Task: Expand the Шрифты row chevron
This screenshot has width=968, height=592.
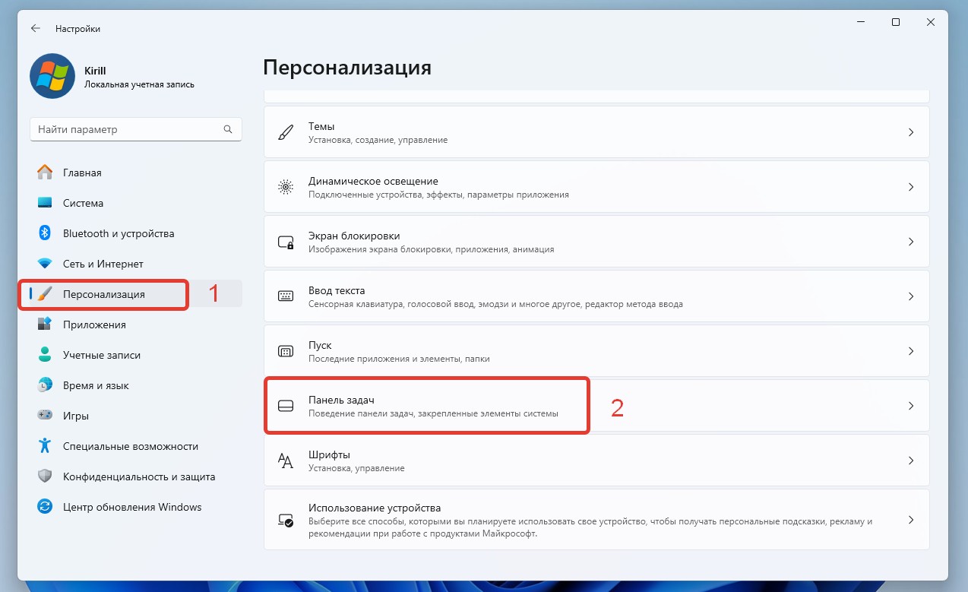Action: click(x=911, y=461)
